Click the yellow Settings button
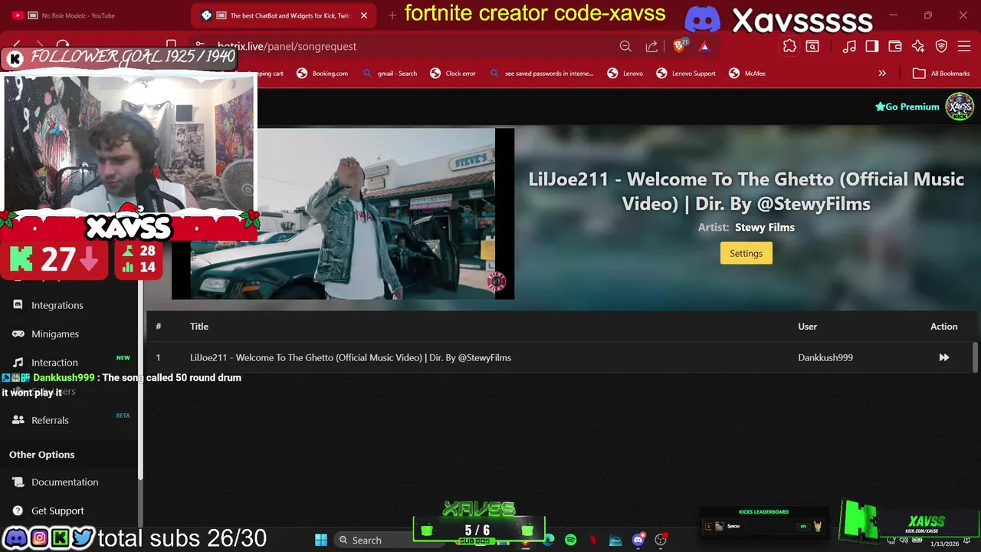 click(746, 253)
